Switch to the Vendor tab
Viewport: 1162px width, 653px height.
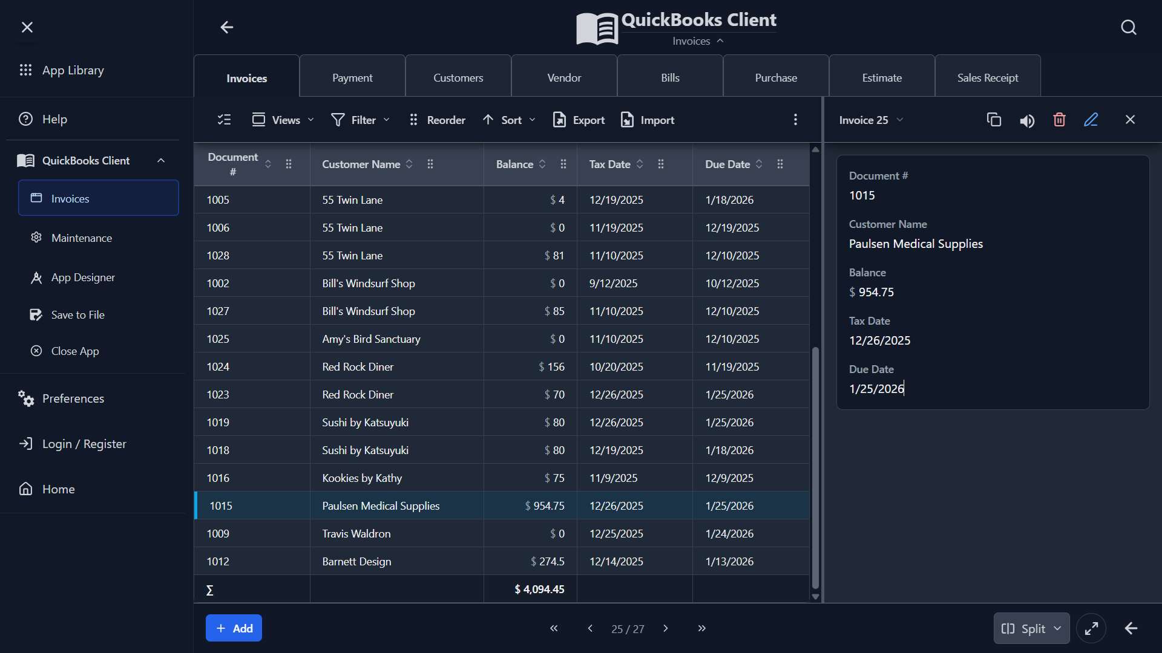(x=564, y=76)
